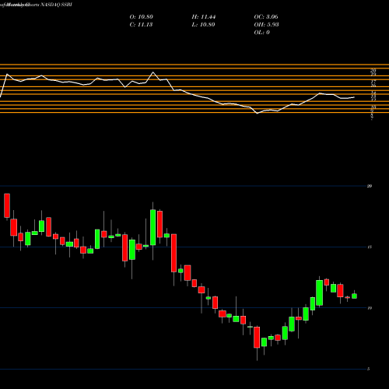Select the OC: 3.06 reading
Image resolution: width=389 pixels, height=389 pixels.
(266, 17)
